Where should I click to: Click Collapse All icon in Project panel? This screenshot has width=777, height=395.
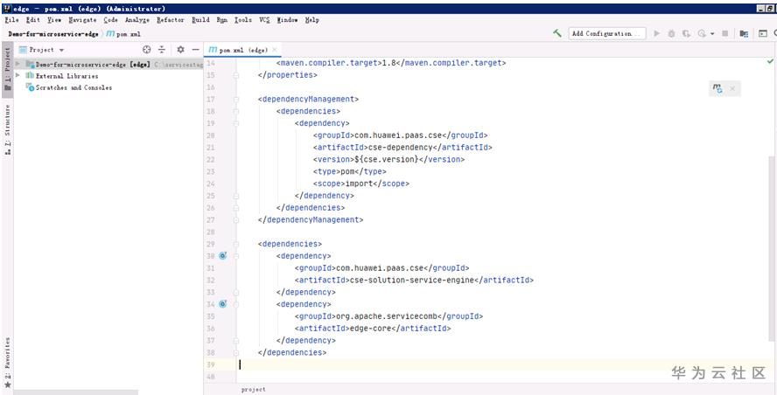[162, 50]
